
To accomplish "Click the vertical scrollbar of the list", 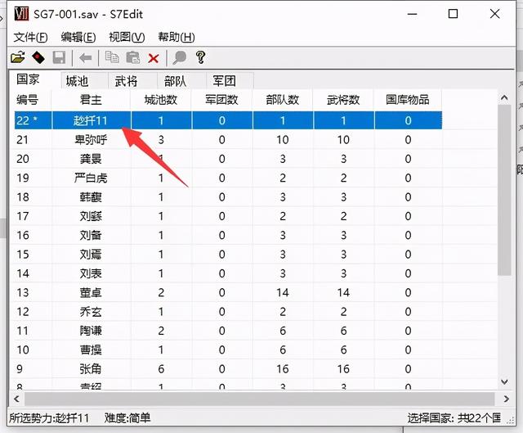I will tap(504, 246).
